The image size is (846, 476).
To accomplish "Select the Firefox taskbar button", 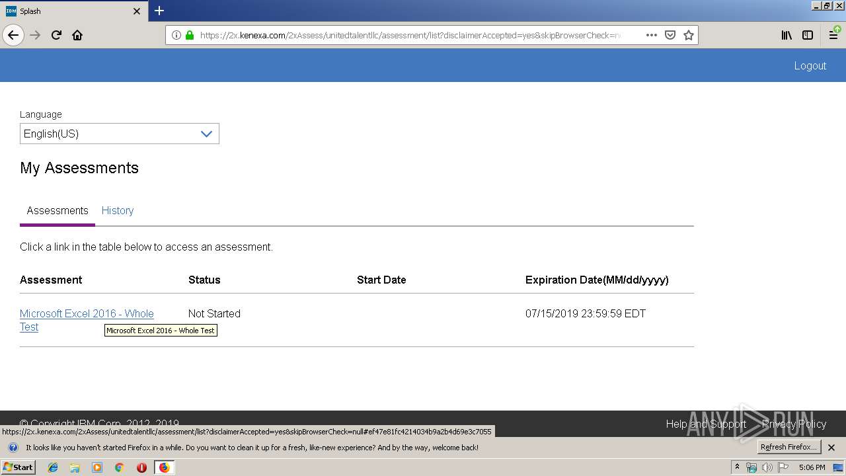I will [x=164, y=467].
